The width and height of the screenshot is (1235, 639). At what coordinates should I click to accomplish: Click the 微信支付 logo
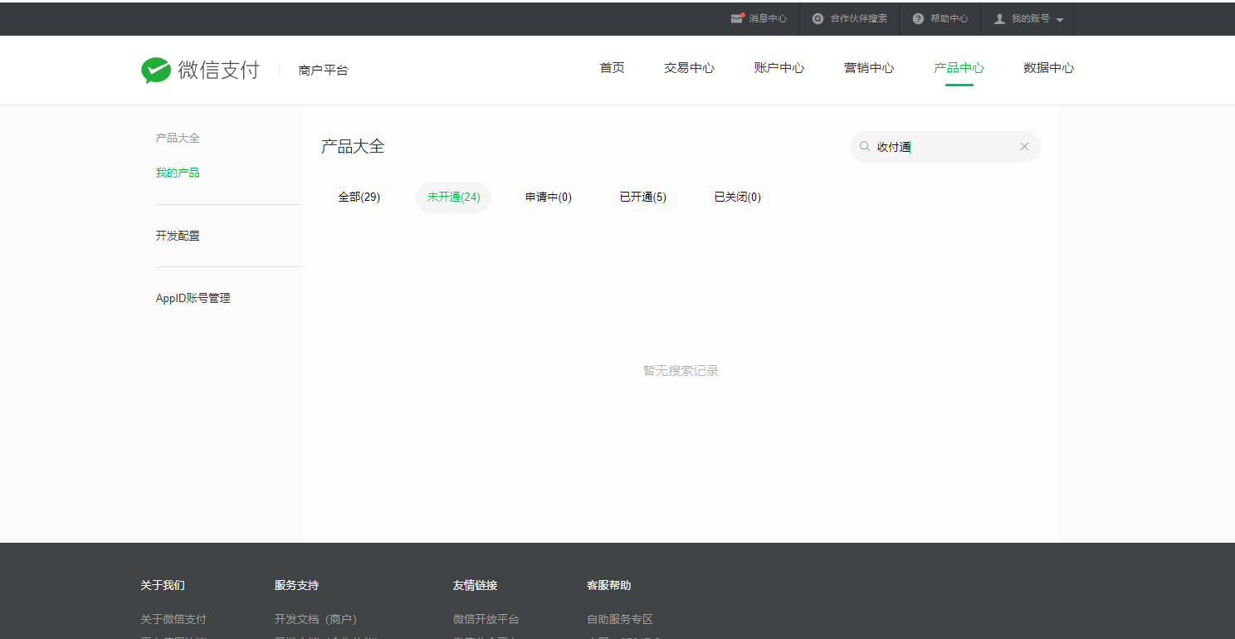pos(200,70)
